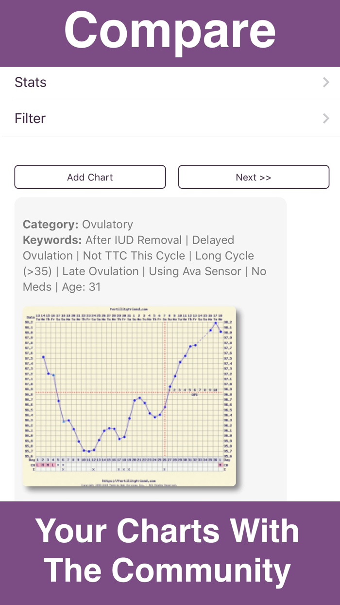Viewport: 340px width, 605px height.
Task: Expand the Filter section
Action: tap(30, 118)
